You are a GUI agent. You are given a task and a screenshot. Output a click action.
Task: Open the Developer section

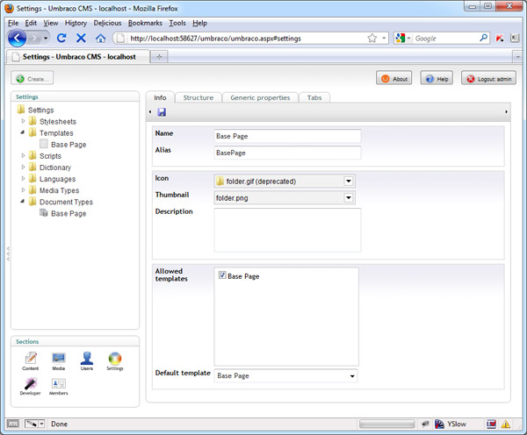pos(30,387)
